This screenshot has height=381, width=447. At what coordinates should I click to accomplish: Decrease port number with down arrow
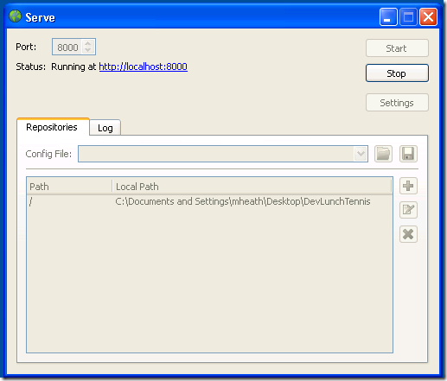click(88, 50)
